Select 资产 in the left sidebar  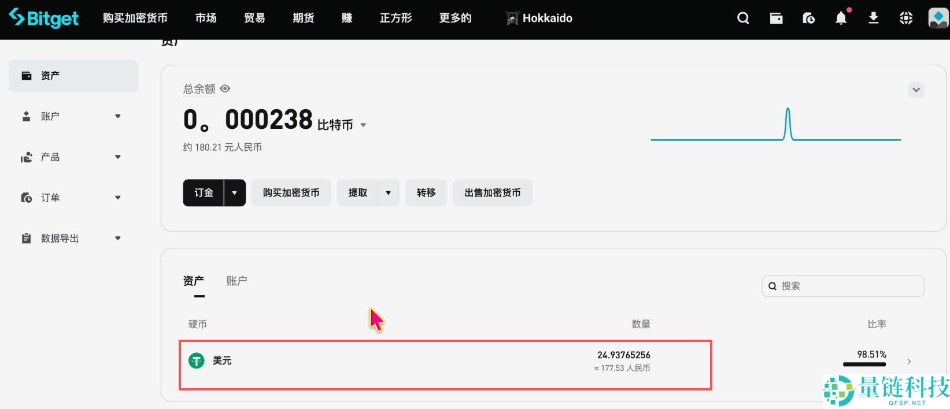point(73,76)
